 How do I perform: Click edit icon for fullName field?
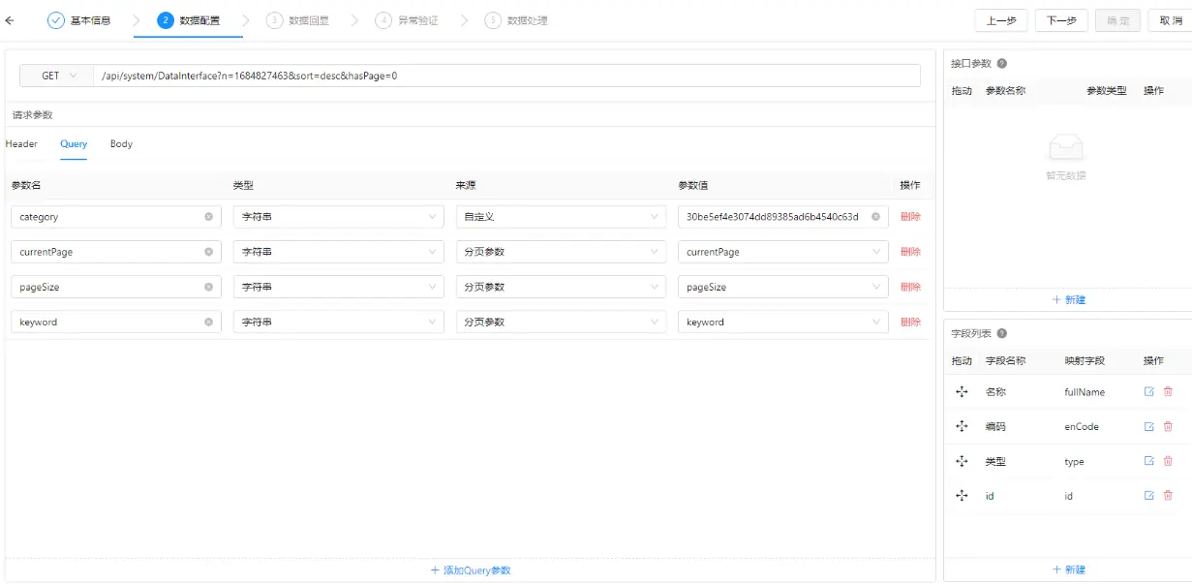[1149, 392]
